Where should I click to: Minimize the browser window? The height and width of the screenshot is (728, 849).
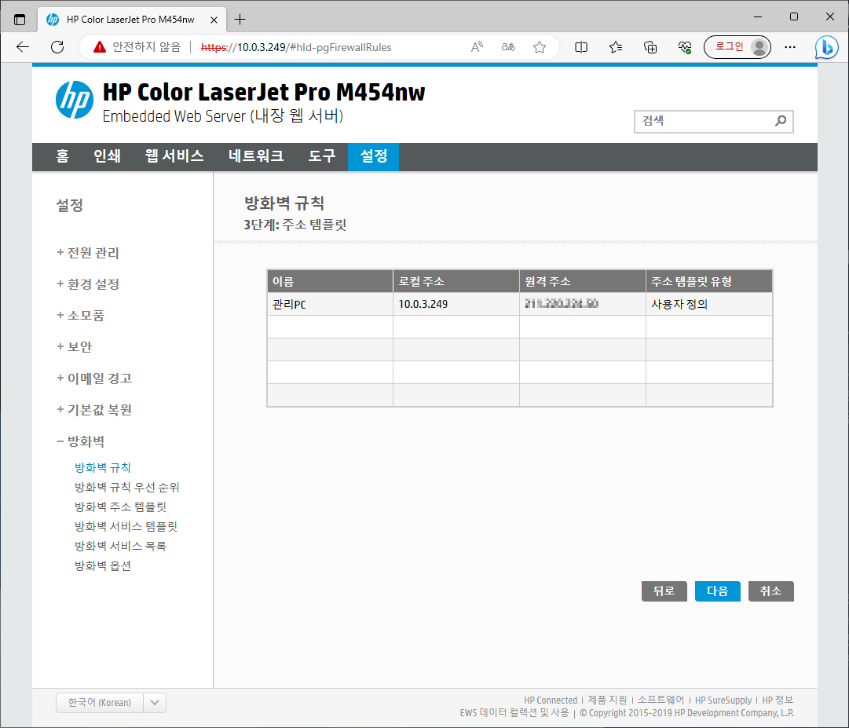757,16
